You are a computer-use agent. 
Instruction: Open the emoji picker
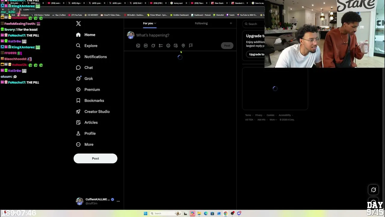pos(168,46)
